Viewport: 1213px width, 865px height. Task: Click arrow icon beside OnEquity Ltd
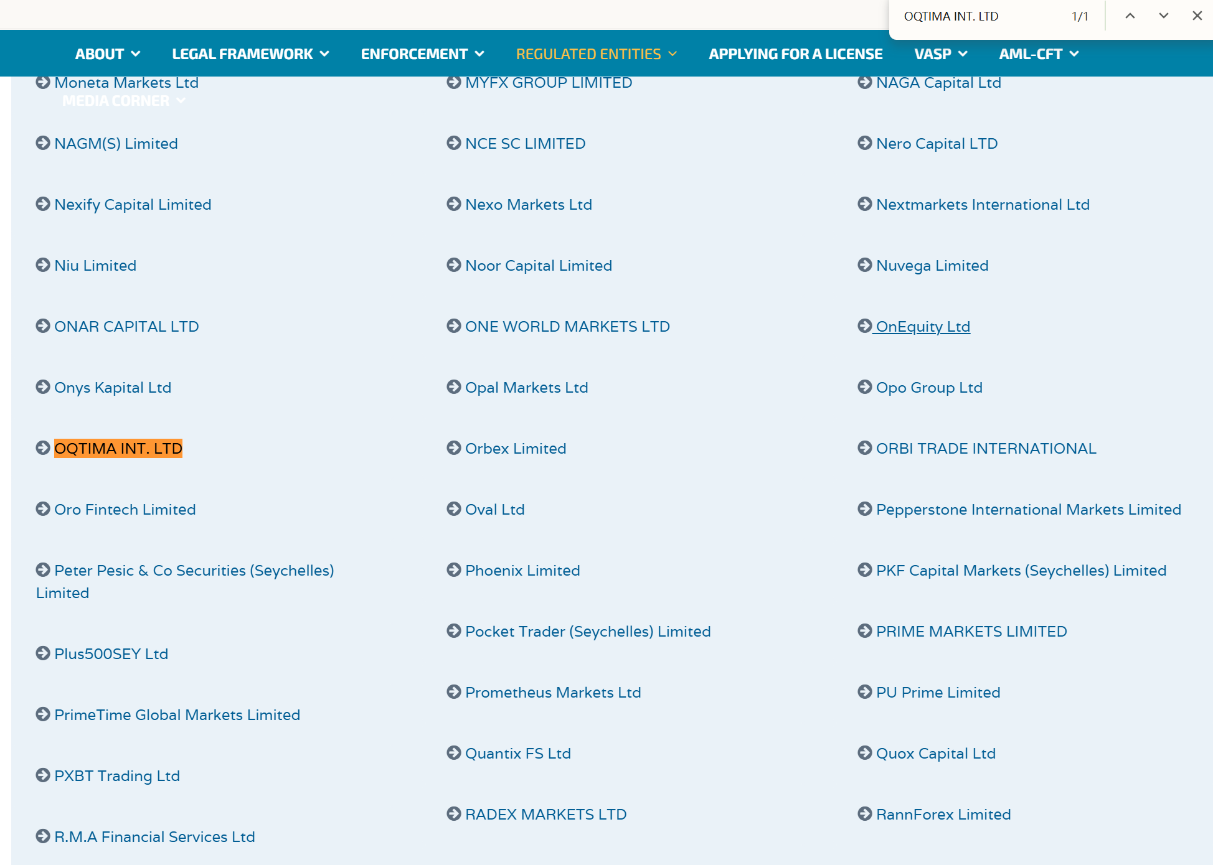pos(865,326)
